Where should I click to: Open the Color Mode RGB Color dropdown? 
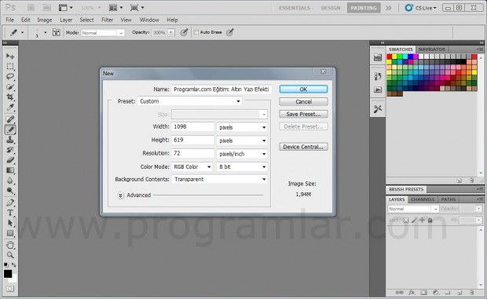pos(192,167)
